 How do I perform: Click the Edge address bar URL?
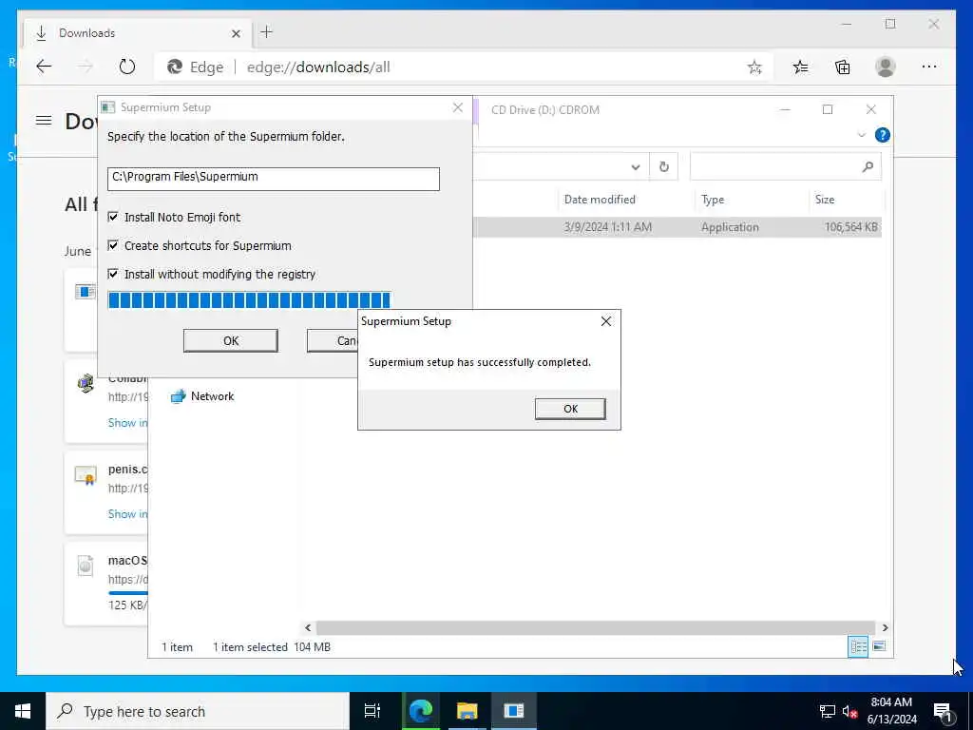[x=318, y=67]
